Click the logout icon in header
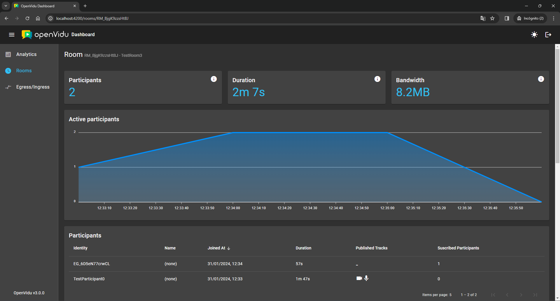Image resolution: width=560 pixels, height=301 pixels. (548, 35)
